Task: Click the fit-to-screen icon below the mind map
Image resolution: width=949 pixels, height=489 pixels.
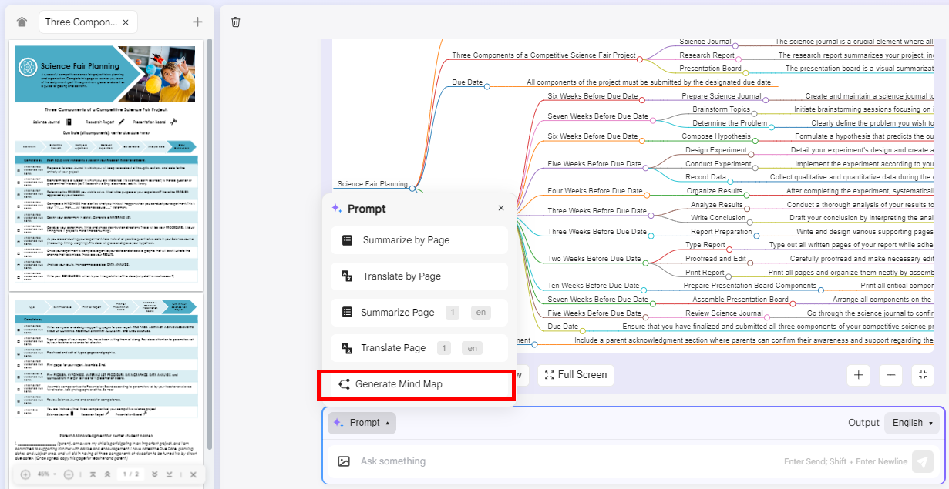Action: click(x=923, y=375)
